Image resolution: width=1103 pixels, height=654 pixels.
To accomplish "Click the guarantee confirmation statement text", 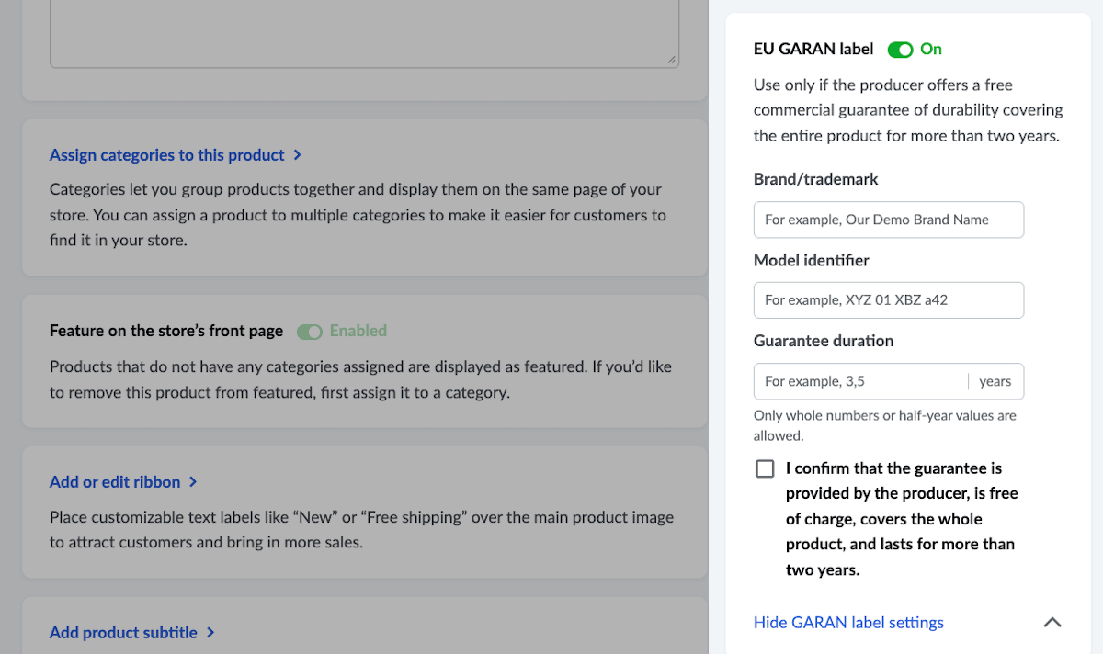I will pos(902,519).
